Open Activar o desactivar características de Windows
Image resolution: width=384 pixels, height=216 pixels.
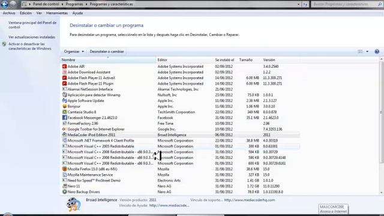click(x=30, y=46)
